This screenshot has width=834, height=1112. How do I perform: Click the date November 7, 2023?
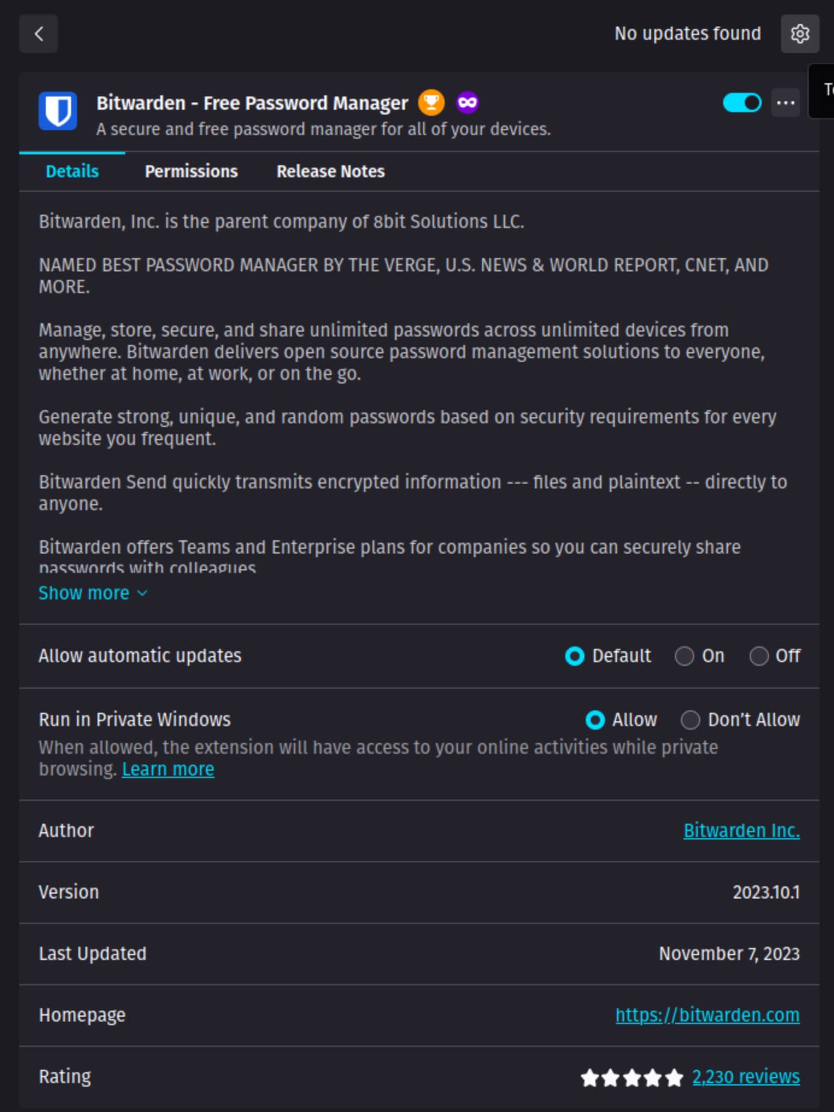point(729,954)
